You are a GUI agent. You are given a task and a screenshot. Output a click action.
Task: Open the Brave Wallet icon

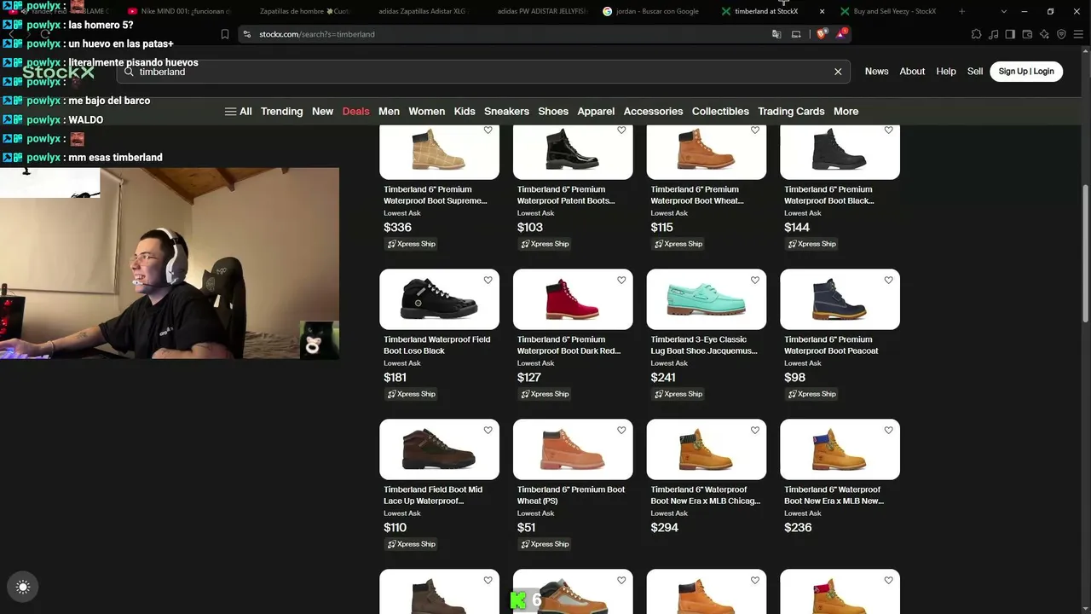1027,34
